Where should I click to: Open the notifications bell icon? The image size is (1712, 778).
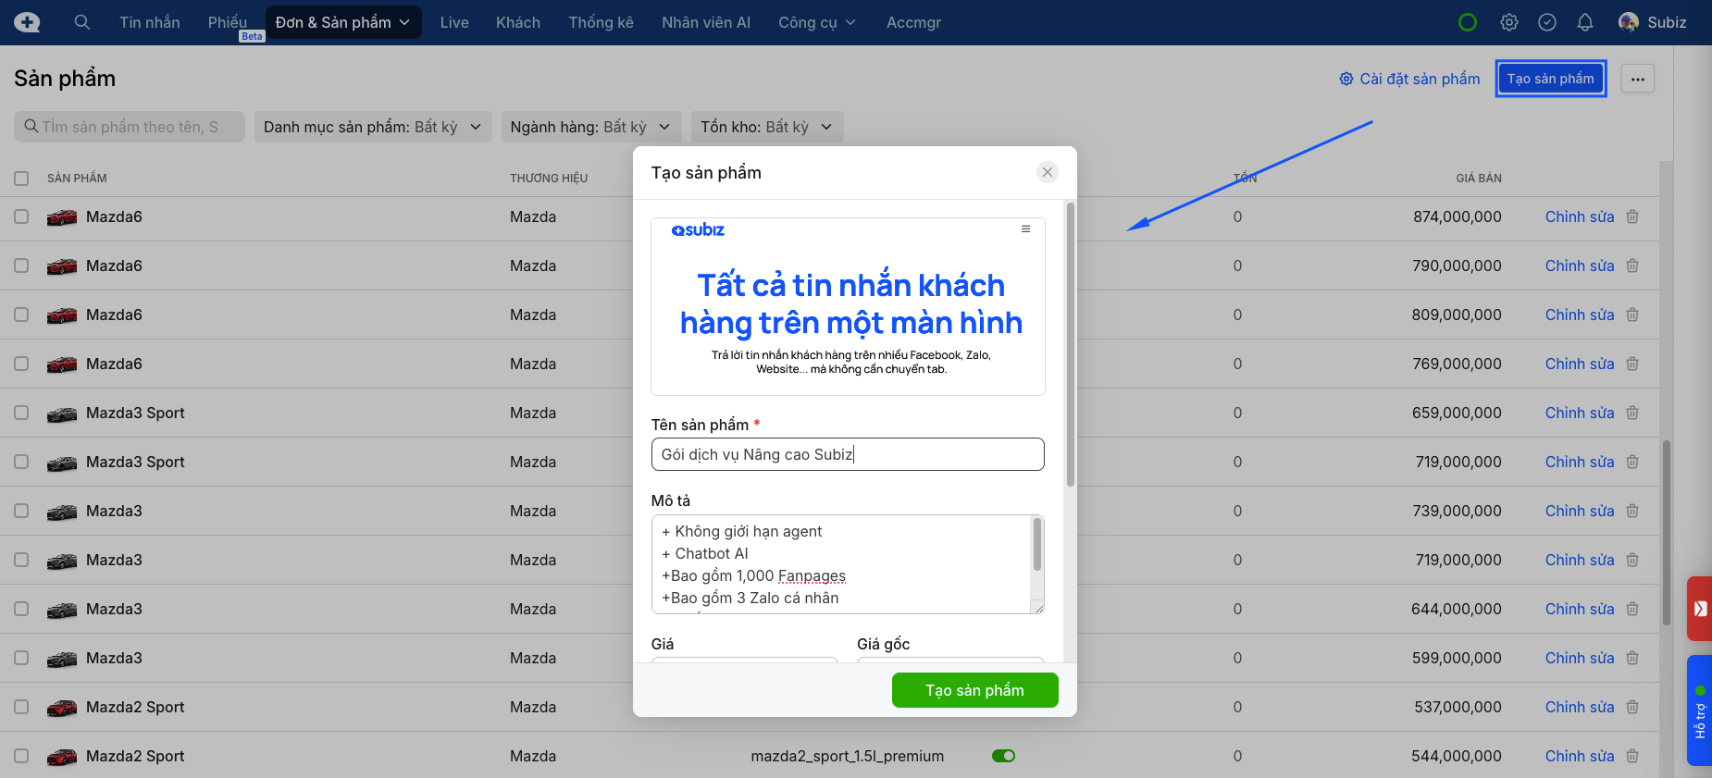coord(1585,22)
